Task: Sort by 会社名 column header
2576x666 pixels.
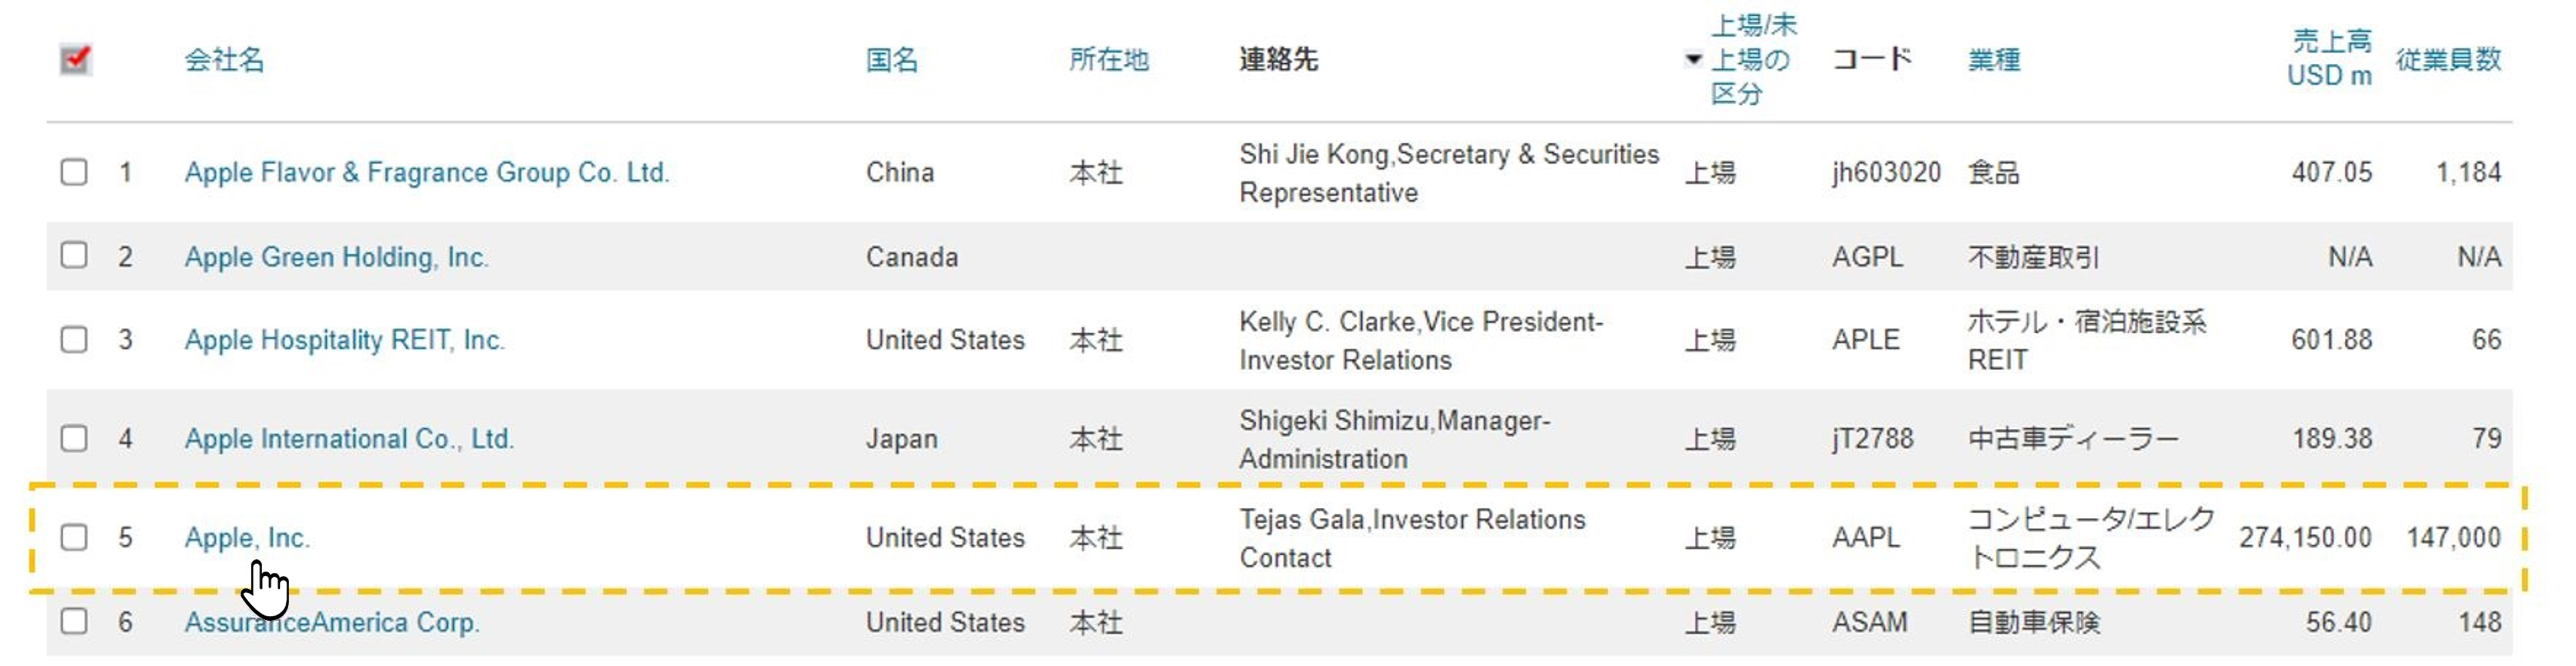Action: (224, 60)
